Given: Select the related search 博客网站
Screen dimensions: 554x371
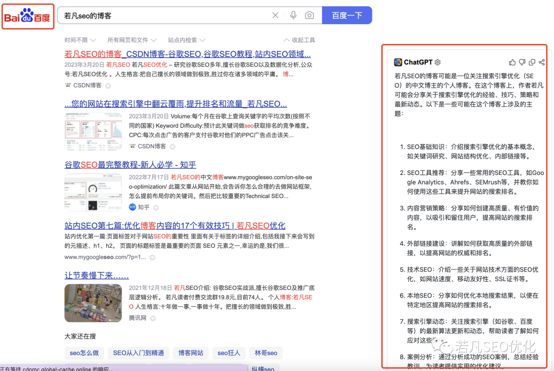Looking at the screenshot, I should (x=191, y=353).
